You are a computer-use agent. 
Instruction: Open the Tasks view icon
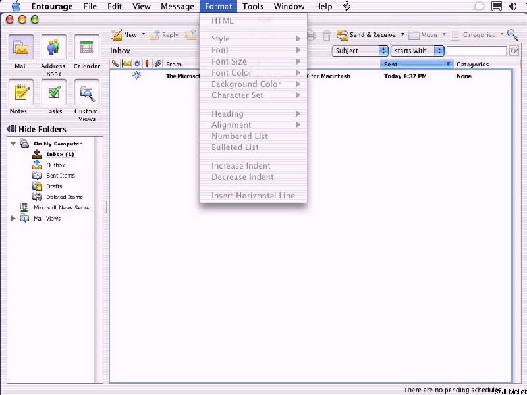[54, 92]
